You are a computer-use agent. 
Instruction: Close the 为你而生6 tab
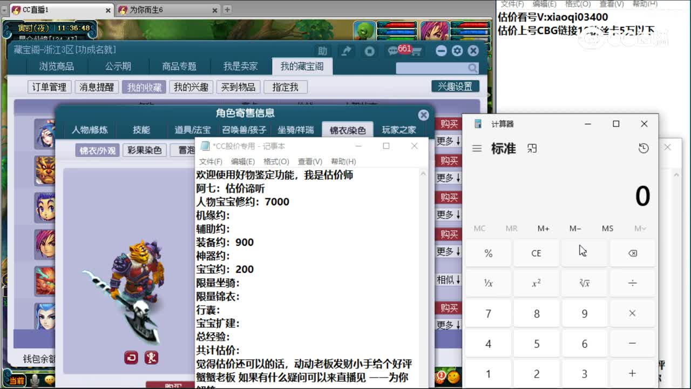click(x=215, y=10)
